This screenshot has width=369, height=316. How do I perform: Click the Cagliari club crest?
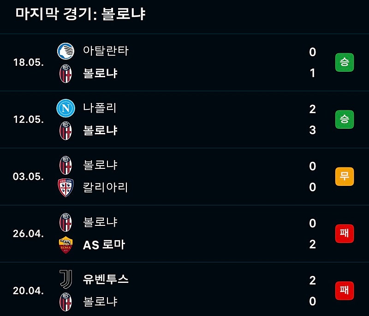(x=65, y=188)
